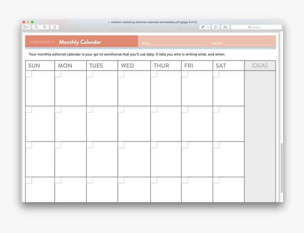
Task: Click the date box in first-row WED cell
Action: [x=121, y=74]
